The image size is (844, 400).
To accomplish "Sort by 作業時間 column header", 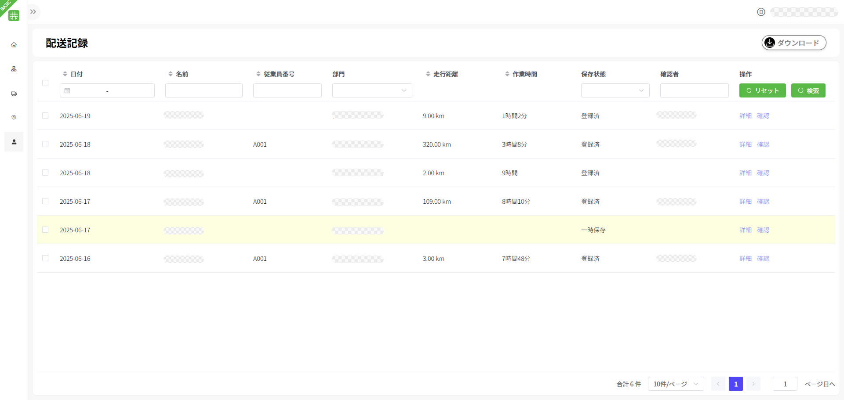I will pos(524,74).
